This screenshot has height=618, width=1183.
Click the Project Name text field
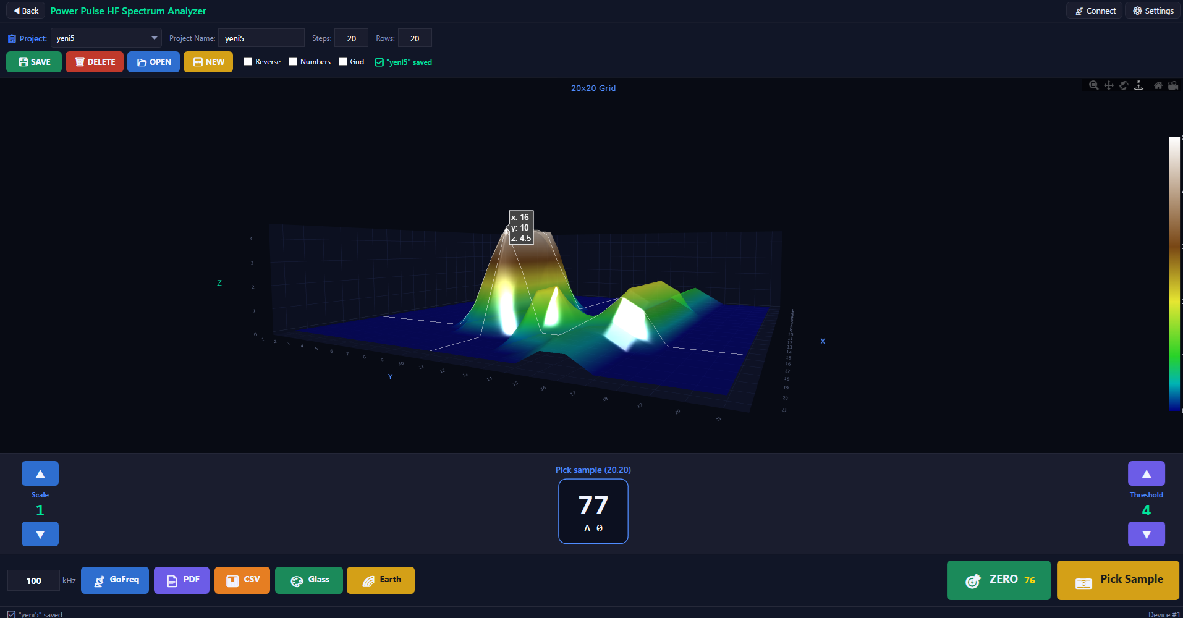[x=261, y=38]
